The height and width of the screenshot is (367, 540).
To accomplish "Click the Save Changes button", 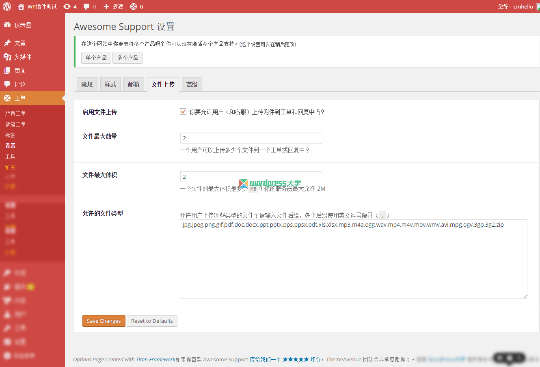I will pos(104,321).
